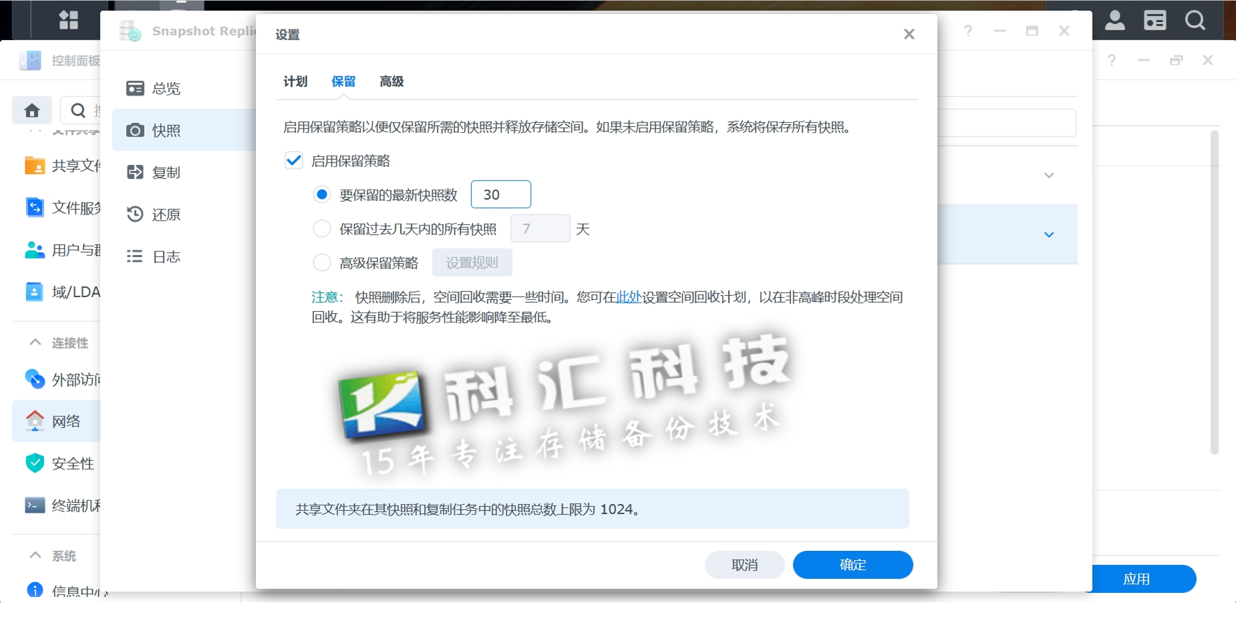Maximize the Snapshot Replication window
Viewport: 1236px width, 622px height.
(x=1031, y=31)
